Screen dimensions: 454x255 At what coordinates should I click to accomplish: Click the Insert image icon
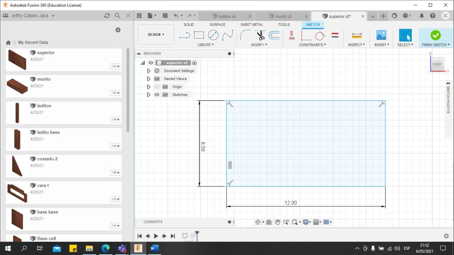(381, 35)
